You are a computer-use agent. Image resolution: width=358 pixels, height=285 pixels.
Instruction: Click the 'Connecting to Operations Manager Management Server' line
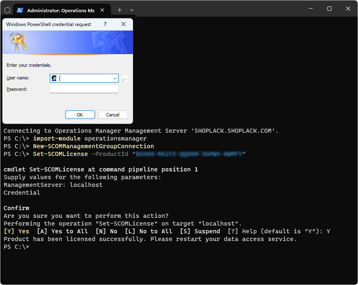point(141,131)
